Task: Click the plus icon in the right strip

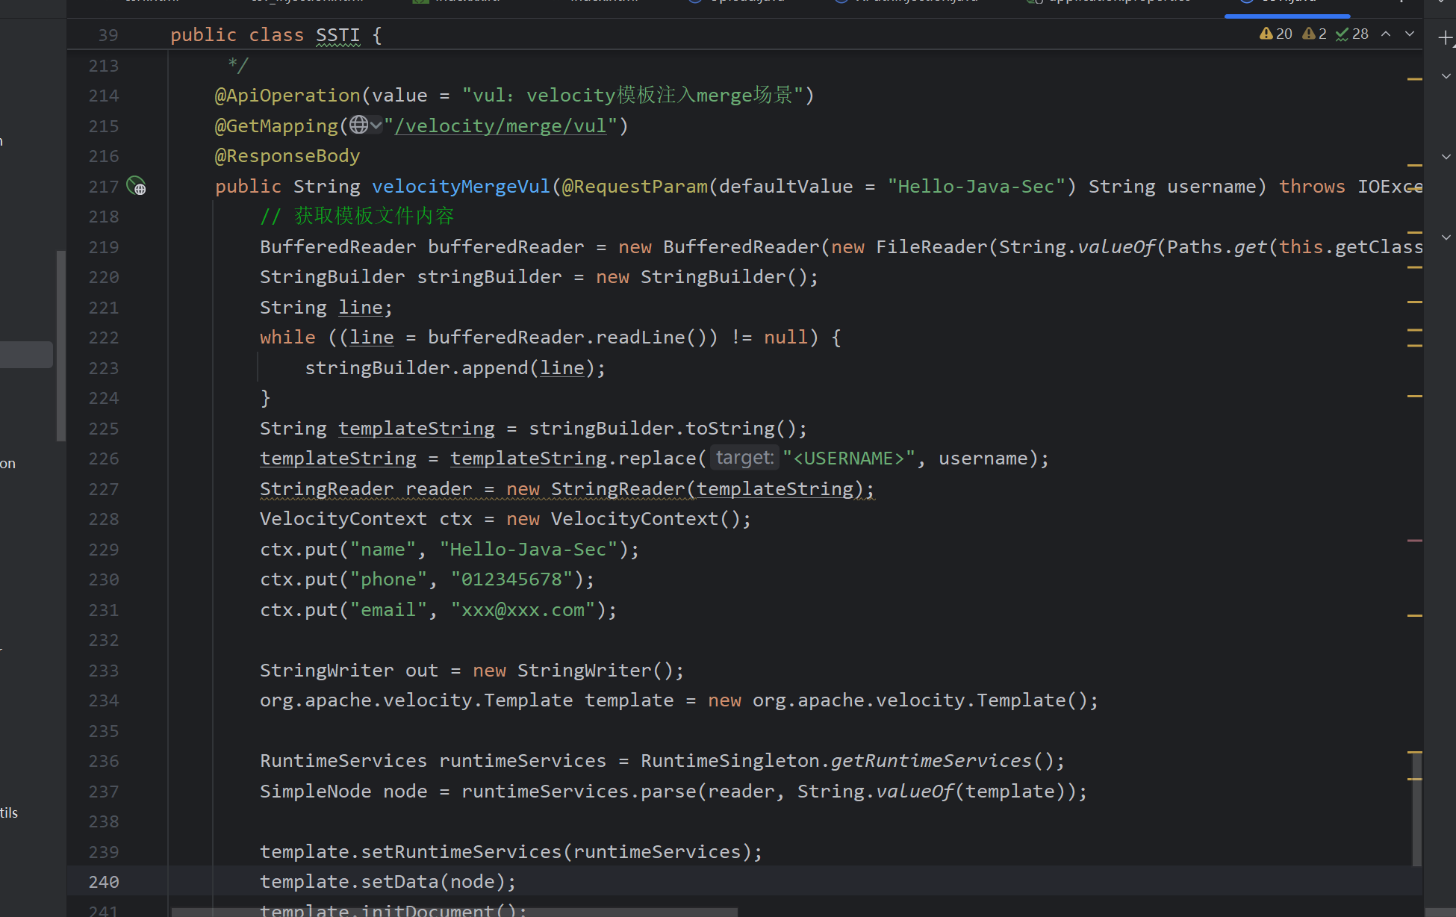Action: 1446,37
